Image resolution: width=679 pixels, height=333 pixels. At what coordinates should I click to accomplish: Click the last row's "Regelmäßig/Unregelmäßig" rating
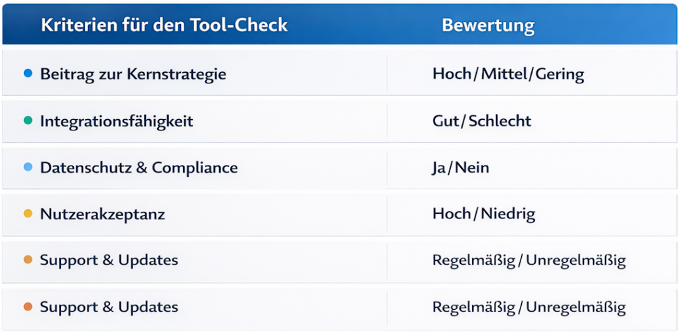coord(528,308)
